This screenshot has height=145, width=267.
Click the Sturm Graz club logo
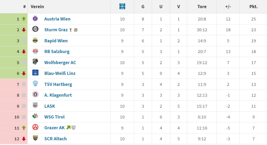pos(35,29)
